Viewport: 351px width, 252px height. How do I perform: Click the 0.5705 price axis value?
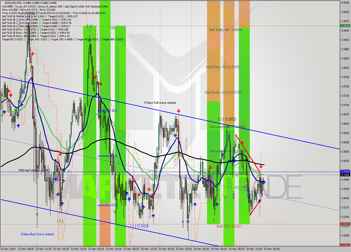coord(345,105)
